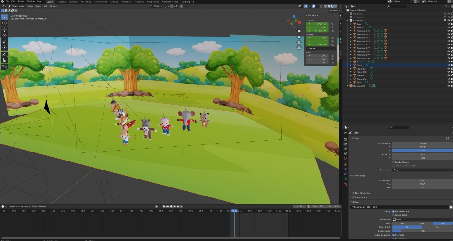Open the Frame Rate dropdown
The width and height of the screenshot is (453, 241).
[423, 170]
